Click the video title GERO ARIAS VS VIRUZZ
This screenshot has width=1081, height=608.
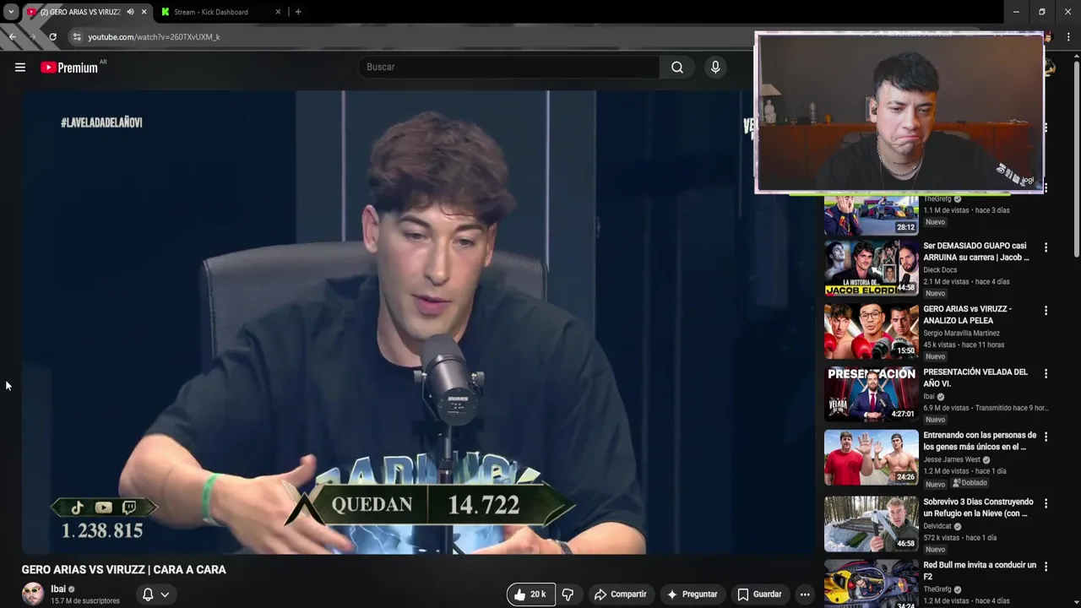123,570
